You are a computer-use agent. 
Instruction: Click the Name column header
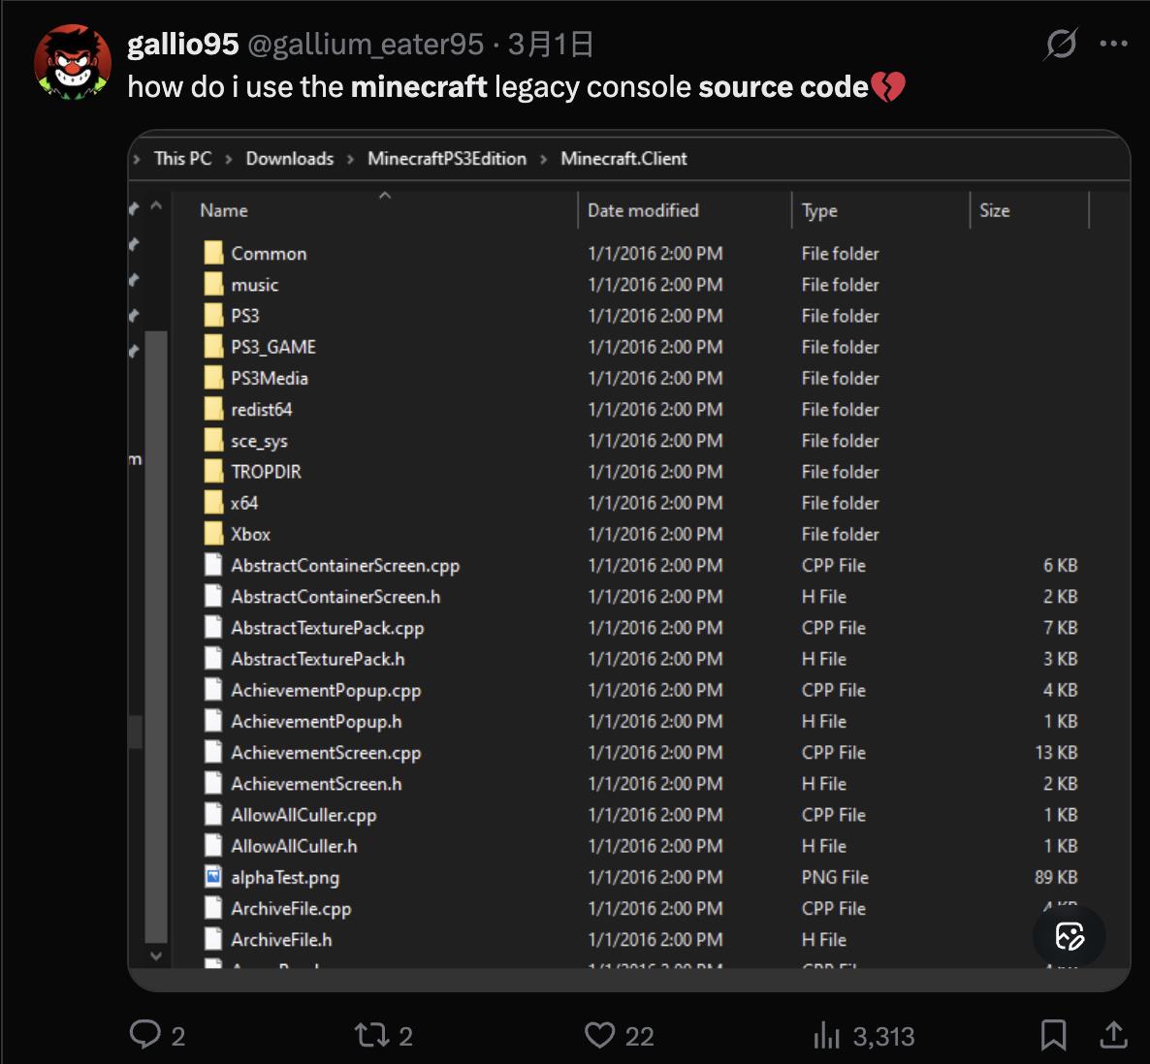[x=224, y=210]
